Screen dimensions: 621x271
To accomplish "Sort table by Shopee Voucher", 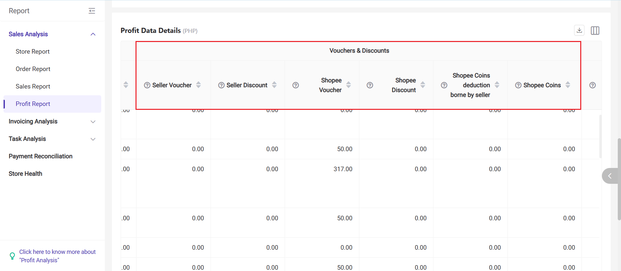I will [349, 85].
